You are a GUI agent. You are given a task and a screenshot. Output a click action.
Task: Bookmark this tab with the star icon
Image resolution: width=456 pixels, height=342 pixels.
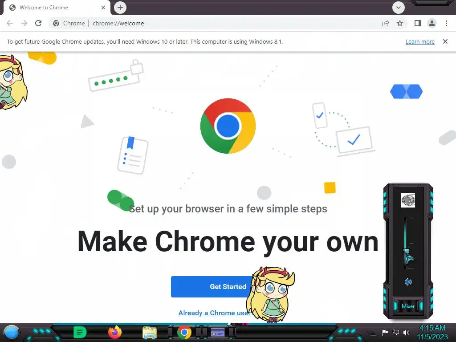(400, 23)
